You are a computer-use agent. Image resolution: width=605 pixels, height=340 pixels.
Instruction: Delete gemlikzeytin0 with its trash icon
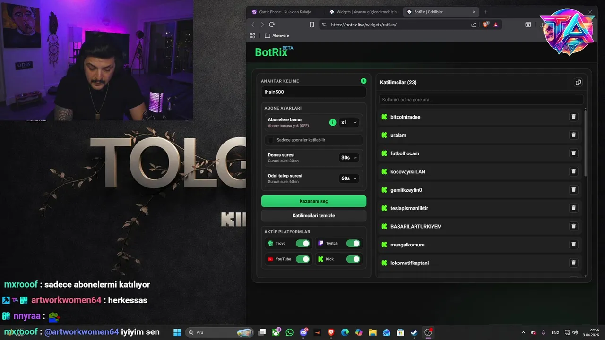[573, 190]
